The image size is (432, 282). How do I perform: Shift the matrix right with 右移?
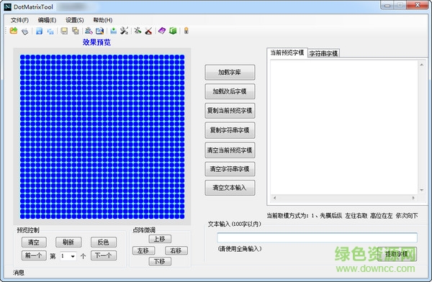point(176,250)
